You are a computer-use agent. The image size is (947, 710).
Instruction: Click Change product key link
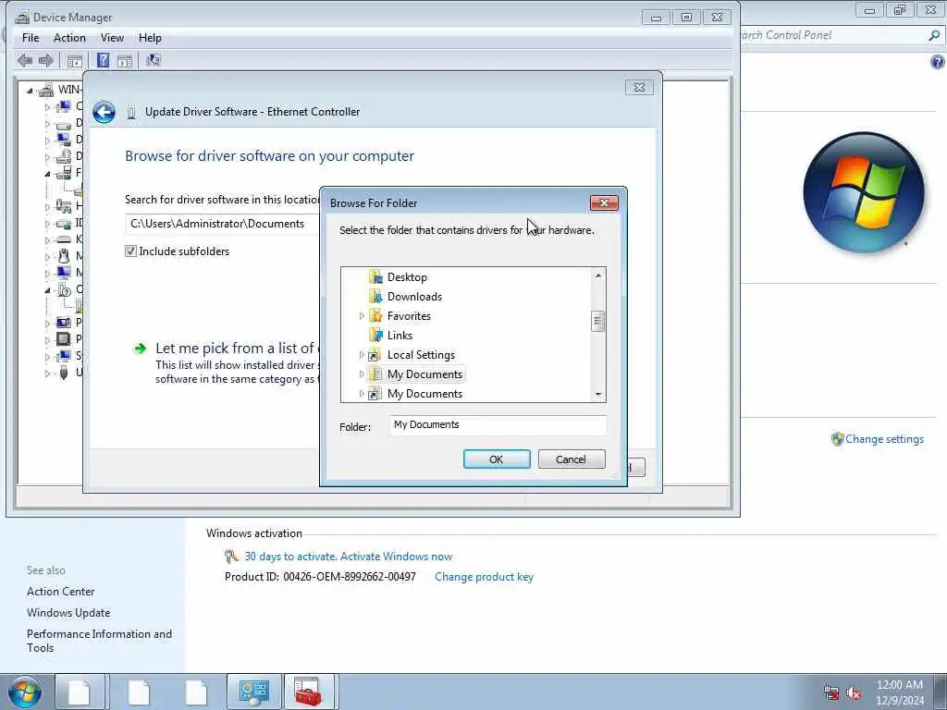[484, 577]
